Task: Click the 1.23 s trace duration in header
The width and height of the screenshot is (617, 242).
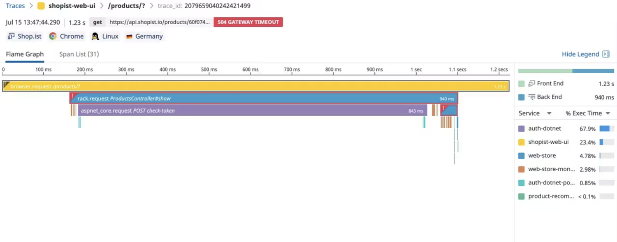Action: pyautogui.click(x=77, y=23)
